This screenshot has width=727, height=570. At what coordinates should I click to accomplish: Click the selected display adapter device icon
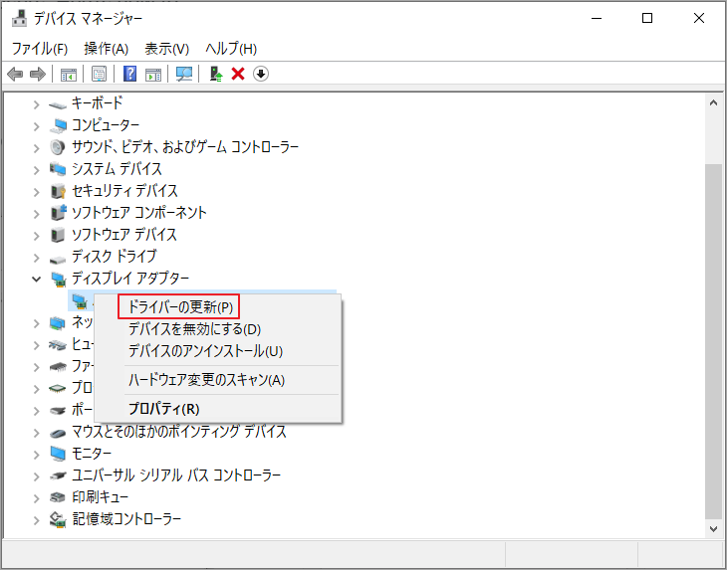[x=81, y=301]
